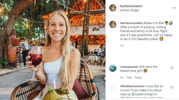Open maarjaressar's profile avatar
The height and width of the screenshot is (100, 179).
tap(113, 68)
